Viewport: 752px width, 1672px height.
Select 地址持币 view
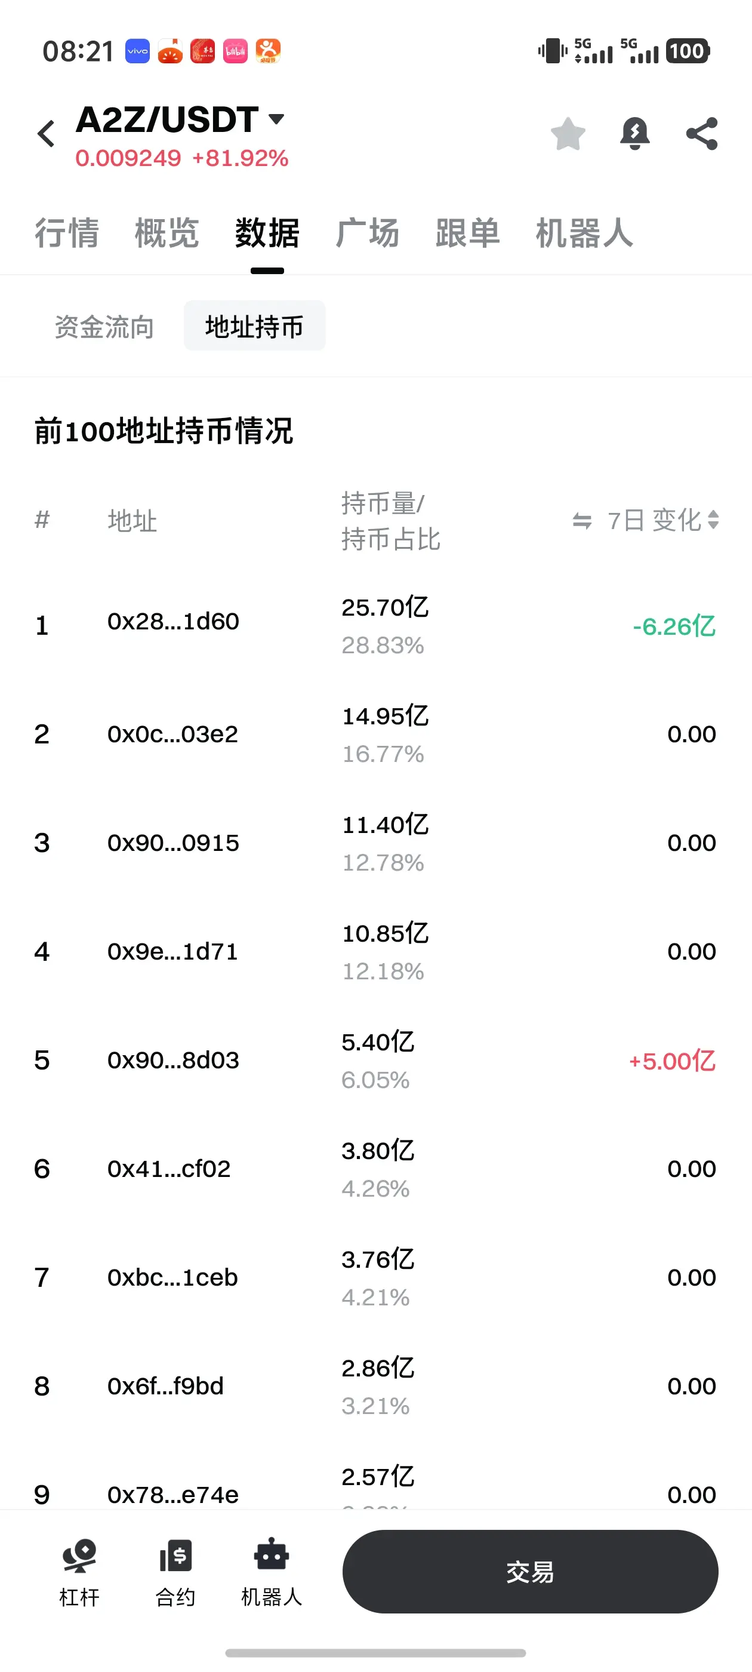[x=254, y=327]
